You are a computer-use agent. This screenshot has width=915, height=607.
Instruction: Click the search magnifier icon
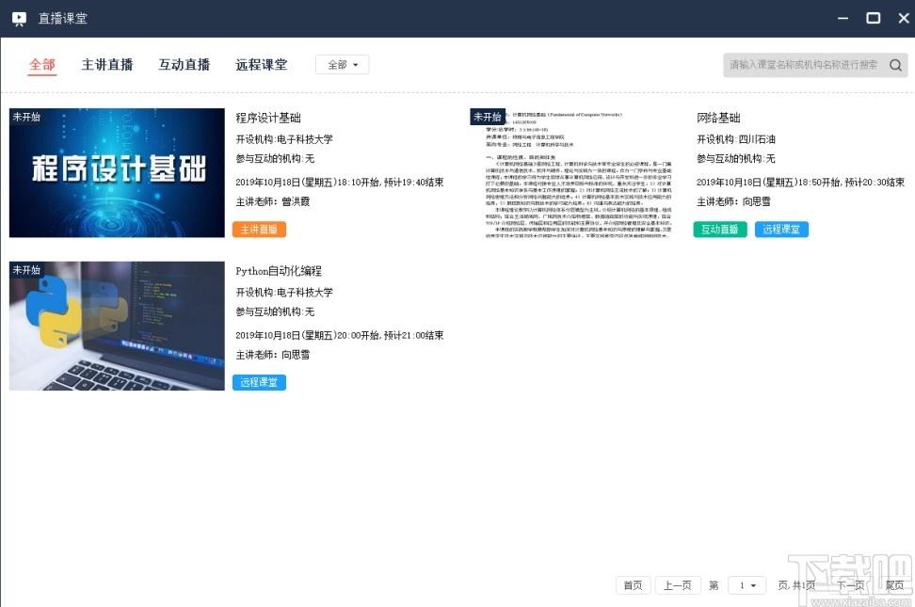895,65
